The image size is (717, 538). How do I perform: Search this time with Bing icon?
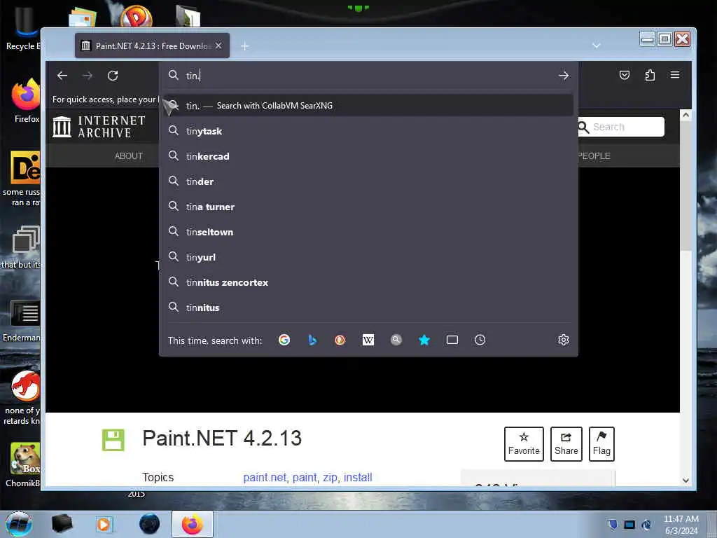tap(312, 340)
